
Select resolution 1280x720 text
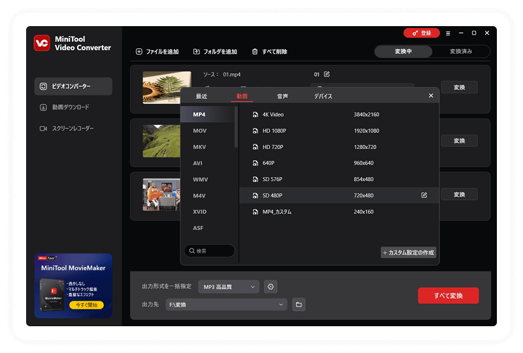tap(365, 147)
